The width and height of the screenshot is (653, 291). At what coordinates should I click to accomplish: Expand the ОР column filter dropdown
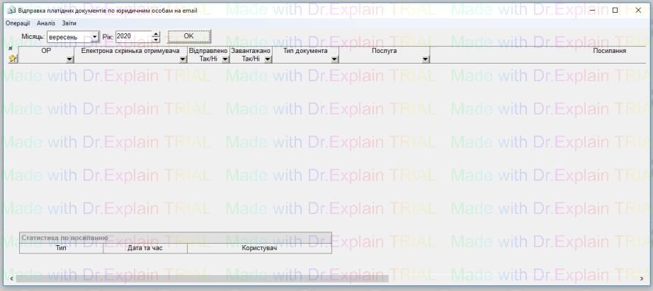tap(69, 60)
